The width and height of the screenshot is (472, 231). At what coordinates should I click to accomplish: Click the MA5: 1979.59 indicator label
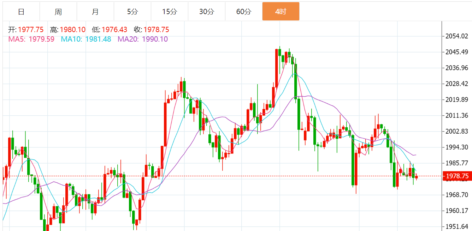tap(31, 39)
